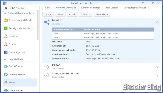The image size is (163, 93).
Task: Click the subnet mask 255.255.255.0
Action: 93,50
